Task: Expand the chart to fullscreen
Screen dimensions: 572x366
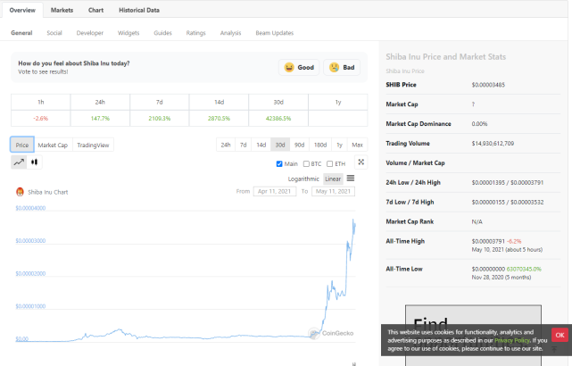Action: click(x=361, y=162)
